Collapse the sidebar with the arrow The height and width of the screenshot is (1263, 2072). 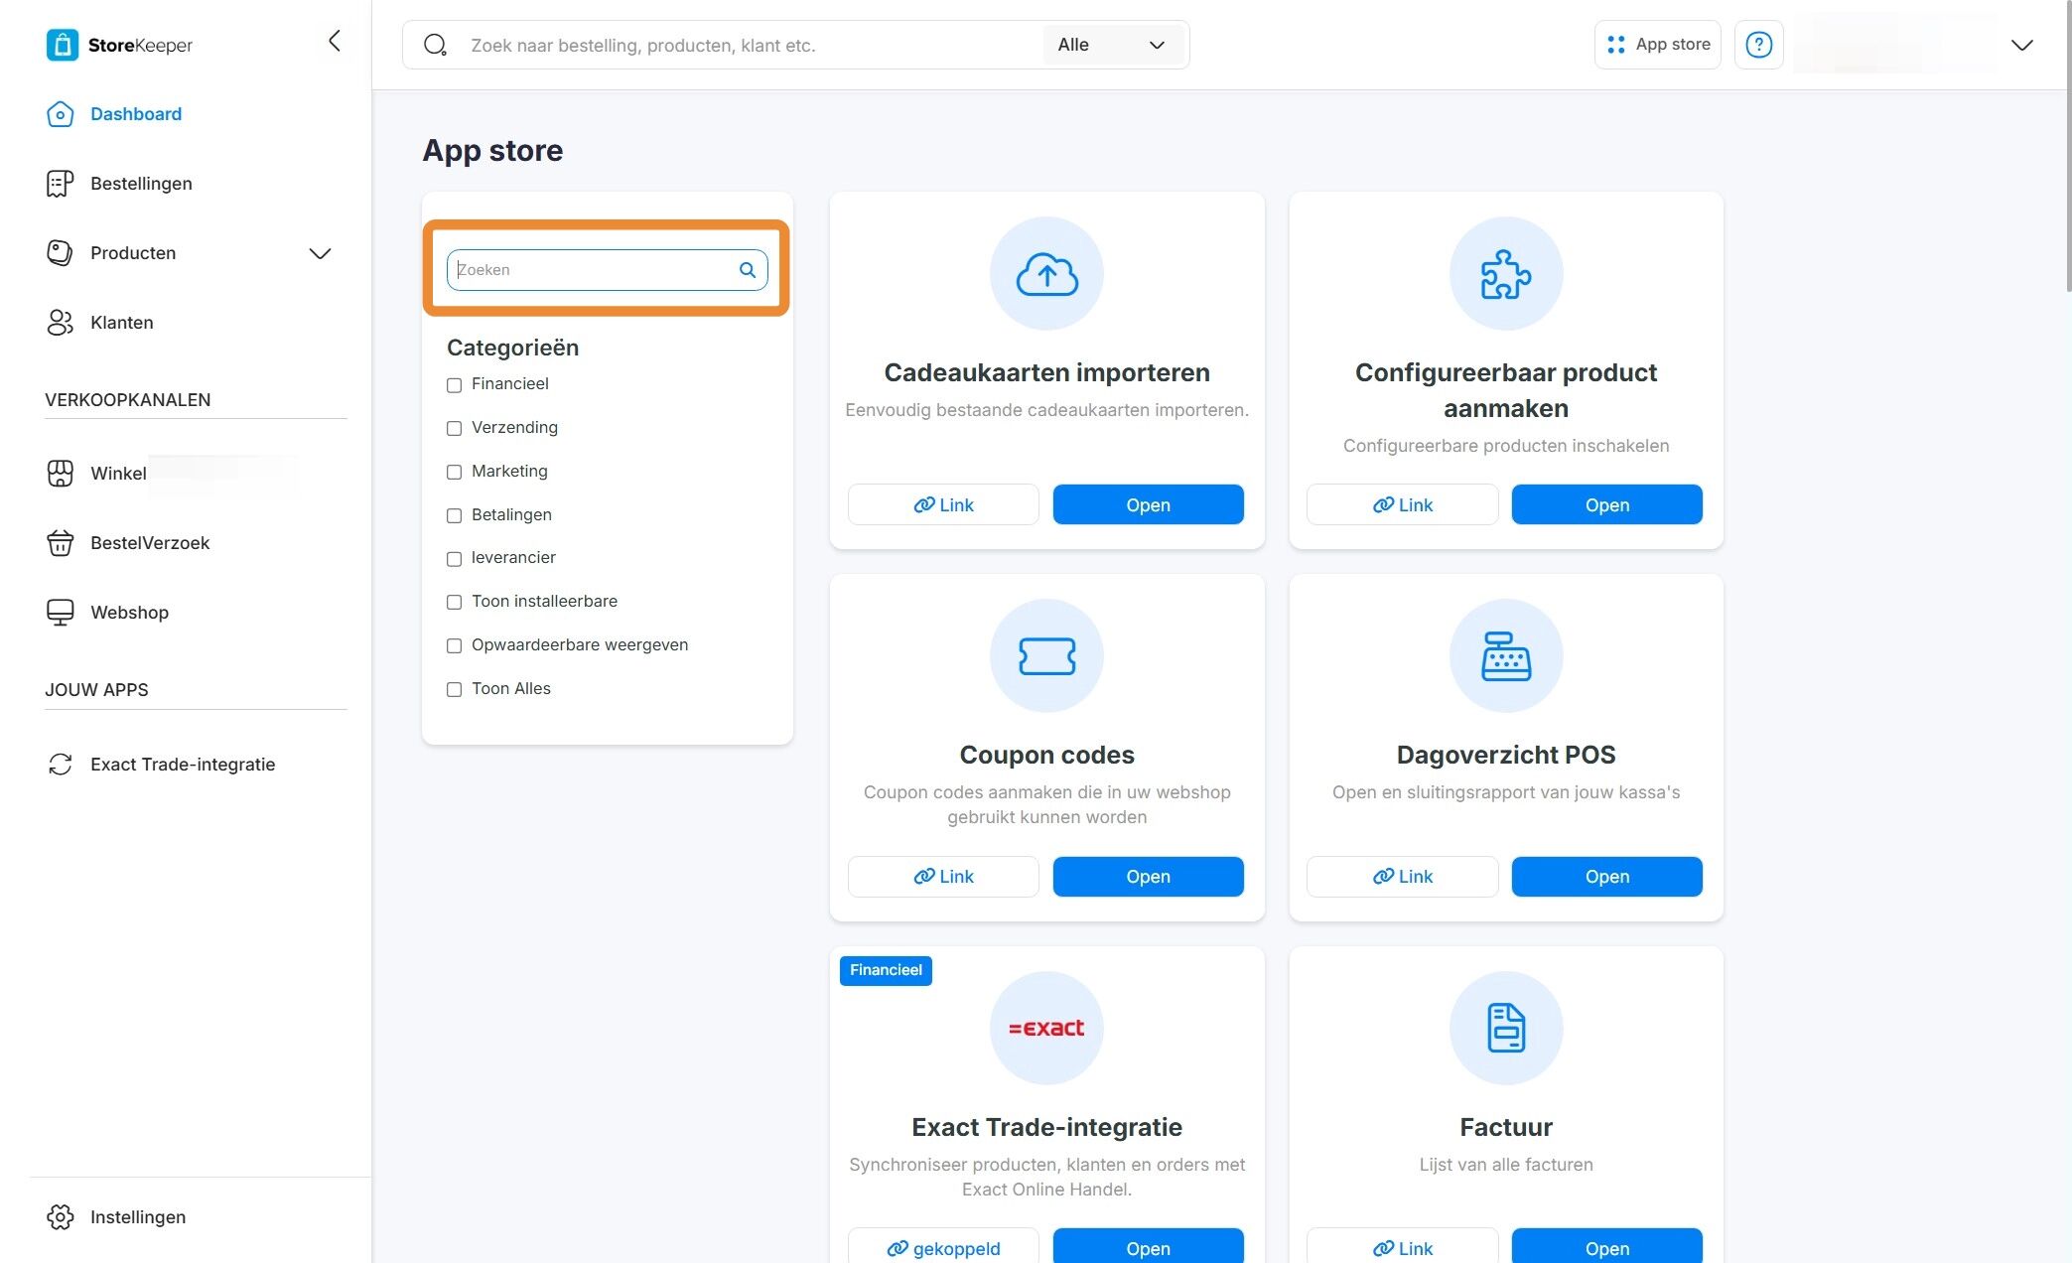(x=335, y=41)
